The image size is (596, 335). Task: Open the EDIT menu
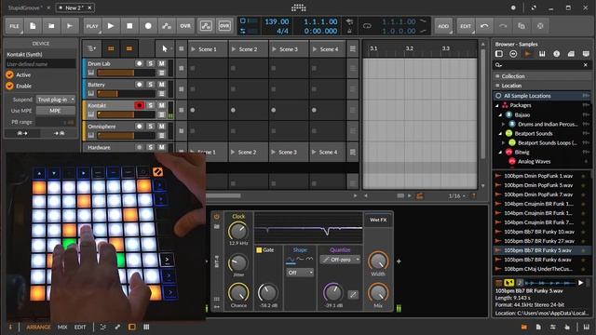[x=466, y=26]
